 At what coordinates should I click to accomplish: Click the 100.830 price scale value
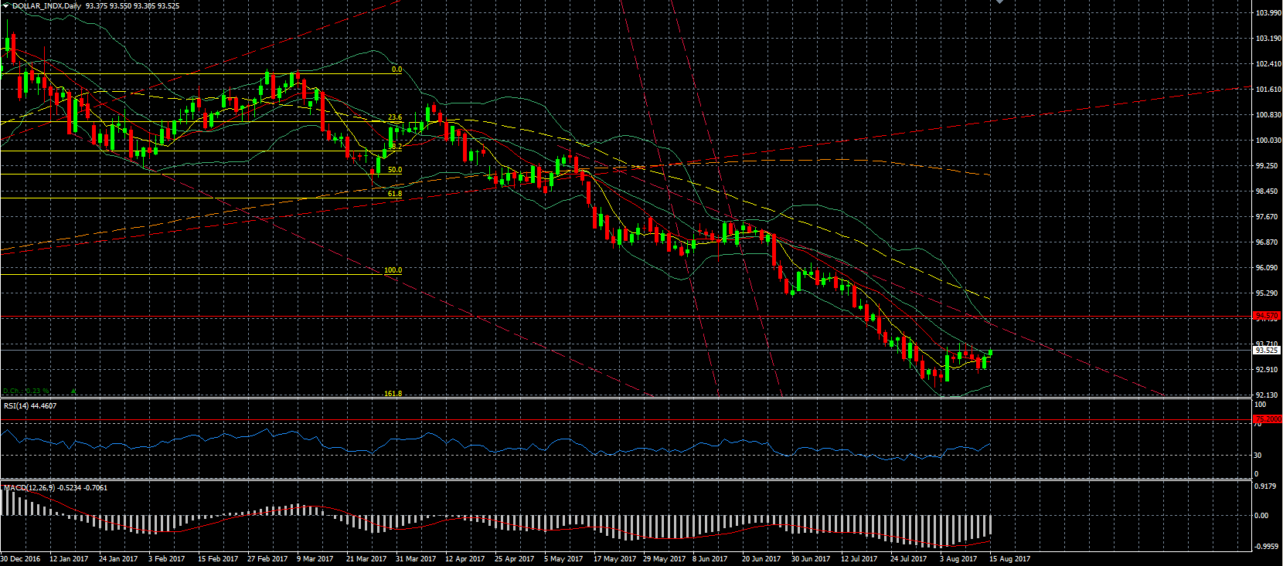pos(1268,115)
